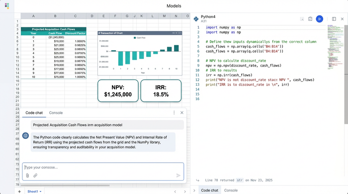Image resolution: width=348 pixels, height=194 pixels.
Task: Select the Code chat tab in the popup panel
Action: (x=34, y=113)
